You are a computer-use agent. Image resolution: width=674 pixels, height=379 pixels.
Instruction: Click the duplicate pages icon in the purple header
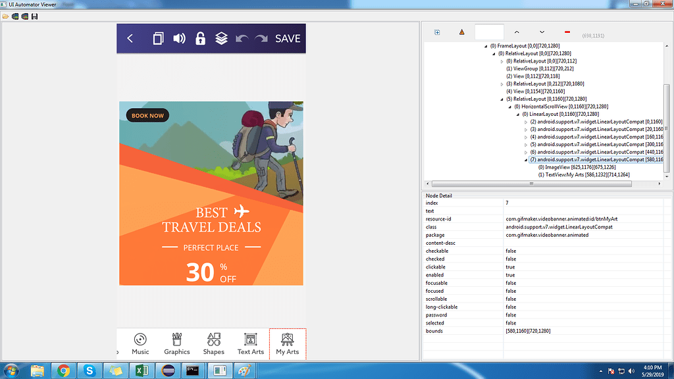(x=158, y=39)
